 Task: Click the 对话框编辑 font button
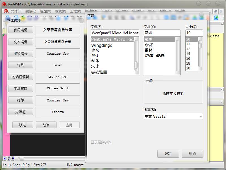coord(20,77)
